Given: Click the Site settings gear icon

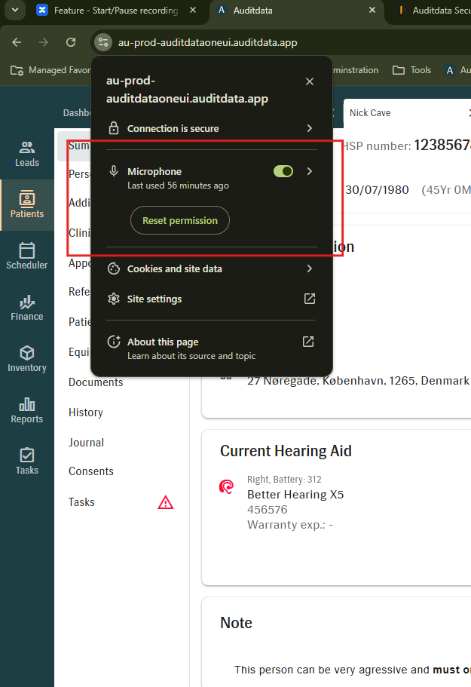Looking at the screenshot, I should point(114,299).
